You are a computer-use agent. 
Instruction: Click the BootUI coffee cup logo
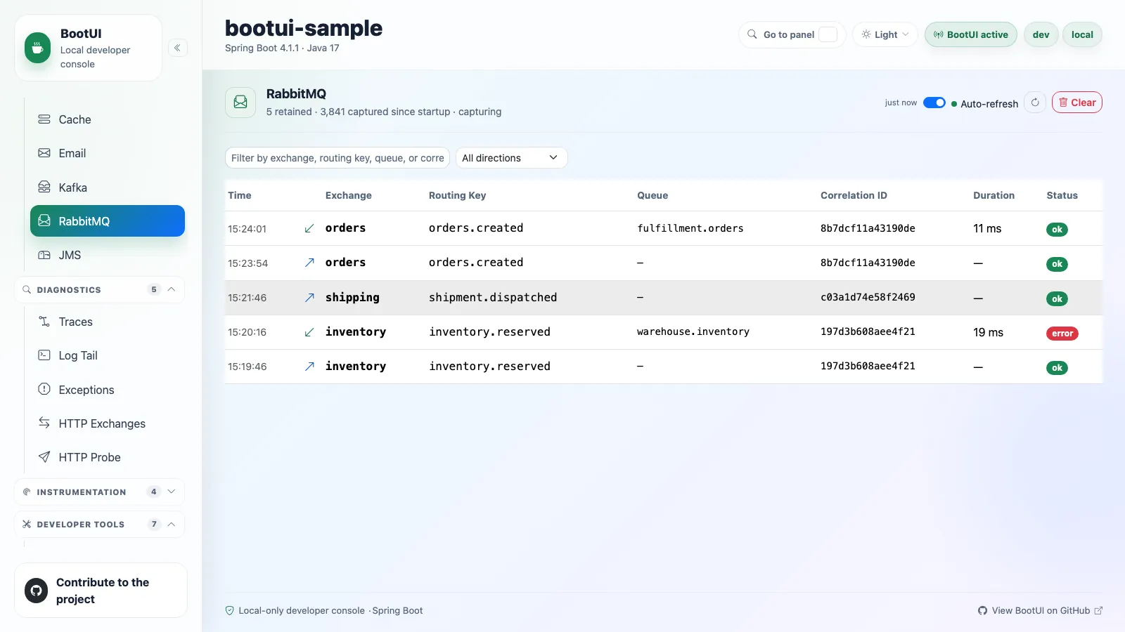(37, 48)
